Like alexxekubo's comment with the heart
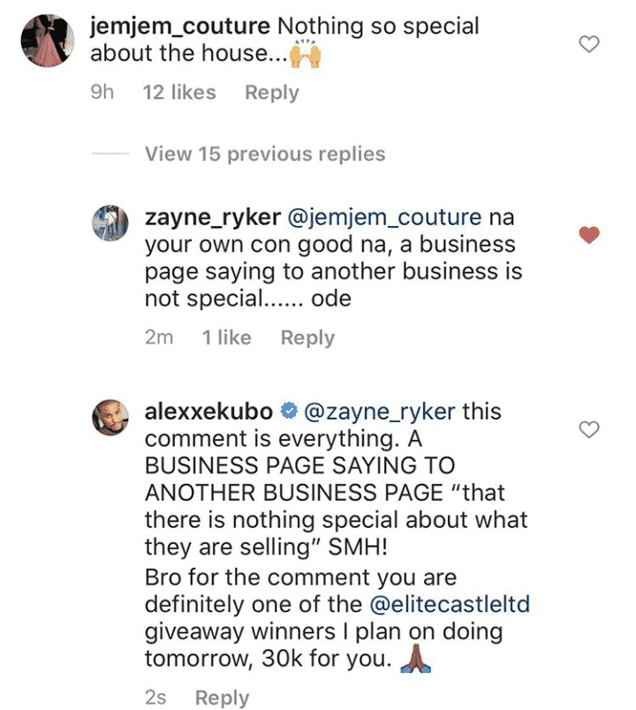 pos(588,429)
